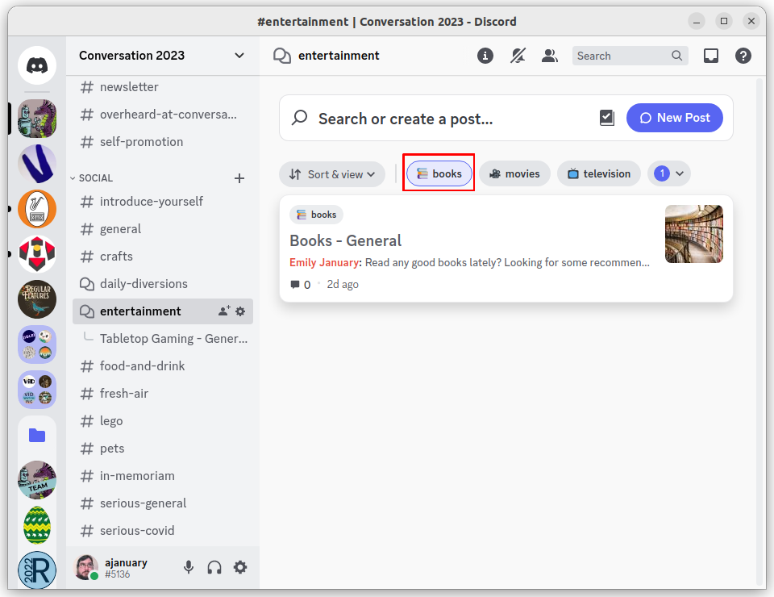The width and height of the screenshot is (774, 597).
Task: Open the help question mark icon
Action: (x=743, y=56)
